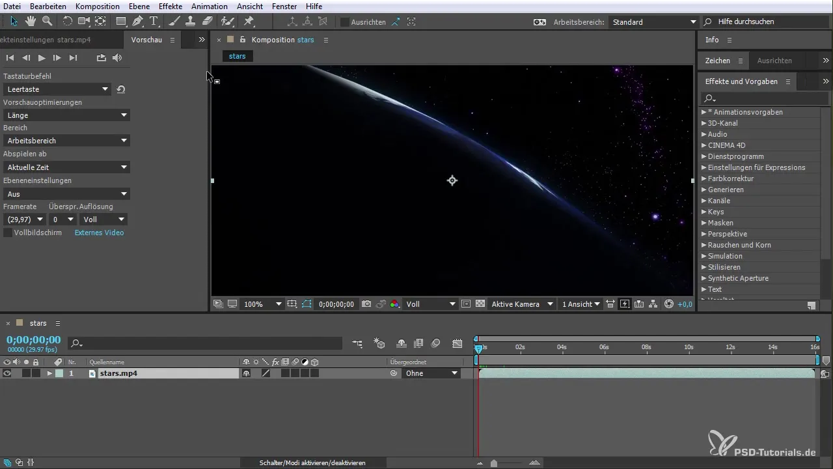Open the Aktuelle Zeit dropdown
833x469 pixels.
coord(66,167)
